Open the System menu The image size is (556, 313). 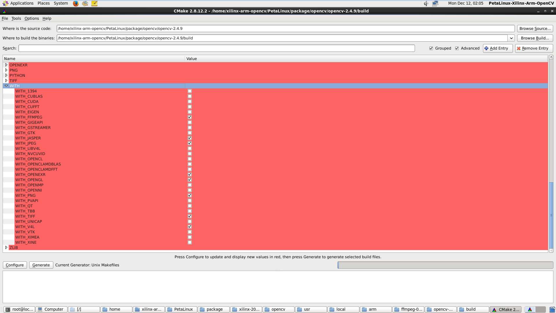[x=61, y=3]
